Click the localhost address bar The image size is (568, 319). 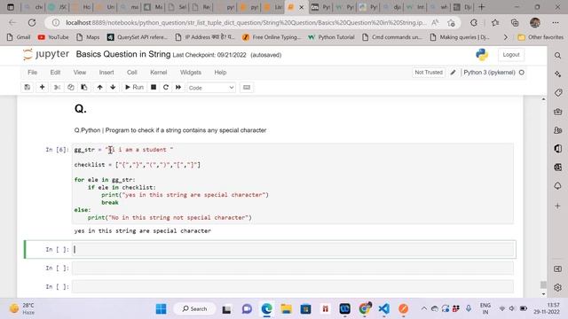pos(247,22)
